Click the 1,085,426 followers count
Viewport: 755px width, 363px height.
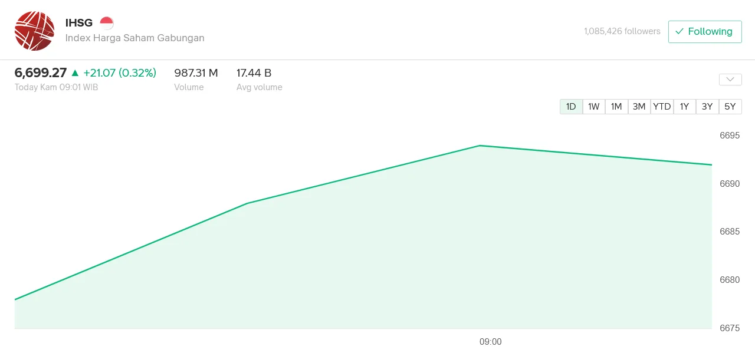pyautogui.click(x=622, y=31)
